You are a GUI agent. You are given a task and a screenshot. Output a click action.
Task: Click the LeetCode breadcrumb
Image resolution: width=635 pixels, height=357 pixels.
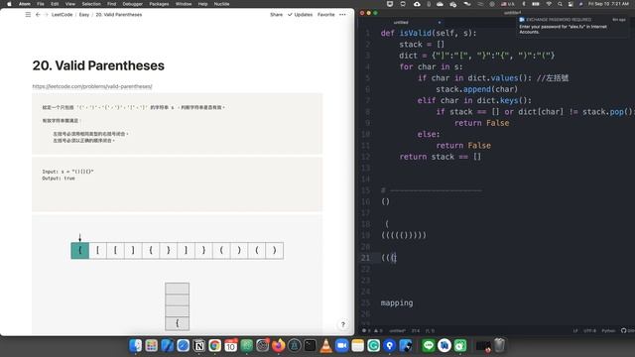coord(62,15)
